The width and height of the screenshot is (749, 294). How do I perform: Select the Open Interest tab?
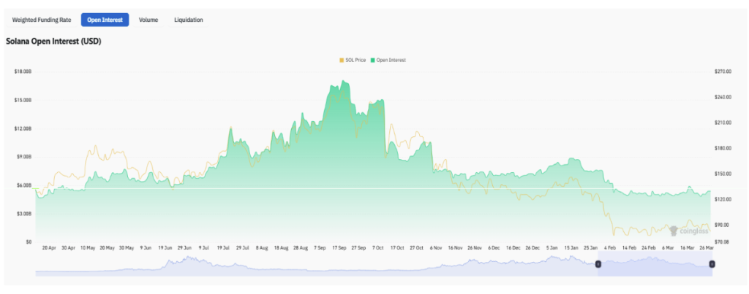(x=105, y=20)
